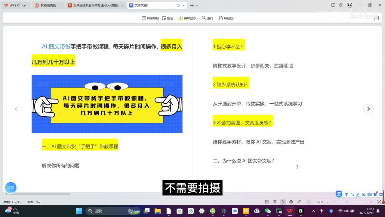Go to previous page with left arrow
The height and width of the screenshot is (217, 385).
pos(16,109)
